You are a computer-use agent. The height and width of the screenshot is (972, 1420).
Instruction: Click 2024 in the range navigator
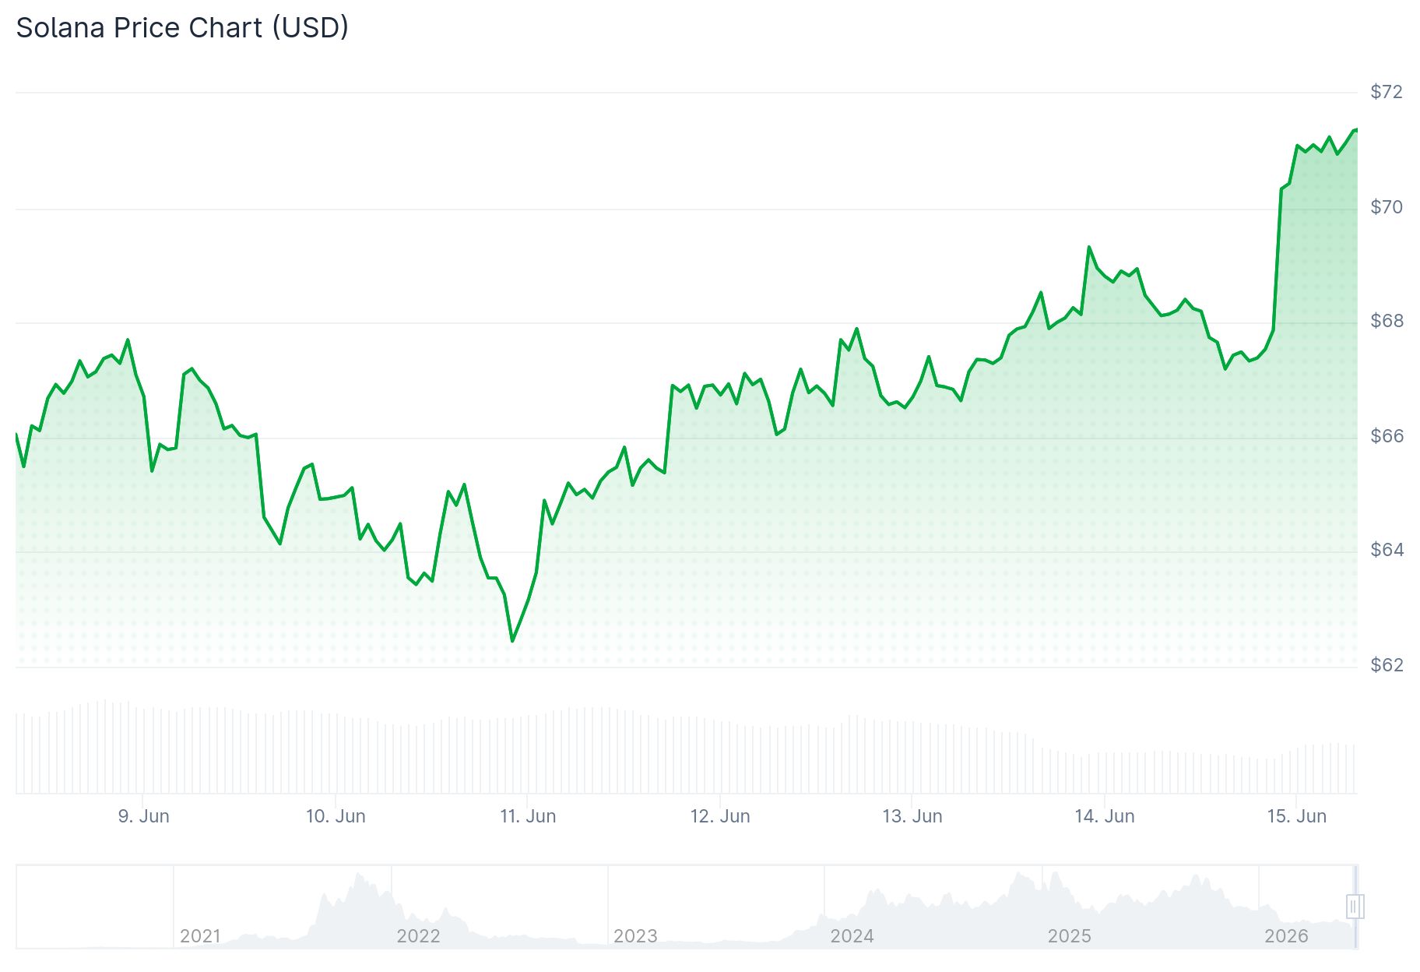tap(852, 936)
